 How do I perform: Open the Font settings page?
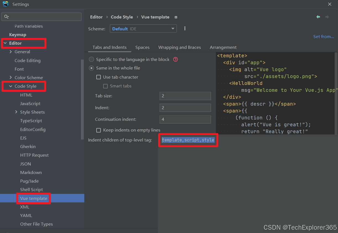point(19,69)
